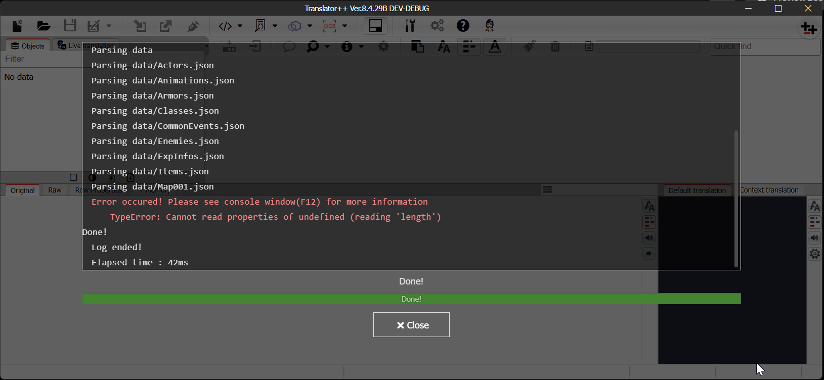The image size is (824, 380).
Task: Open the tools wrench and screwdriver icon
Action: pyautogui.click(x=410, y=26)
